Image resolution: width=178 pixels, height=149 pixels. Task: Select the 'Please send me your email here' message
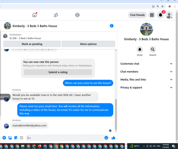(x=65, y=110)
